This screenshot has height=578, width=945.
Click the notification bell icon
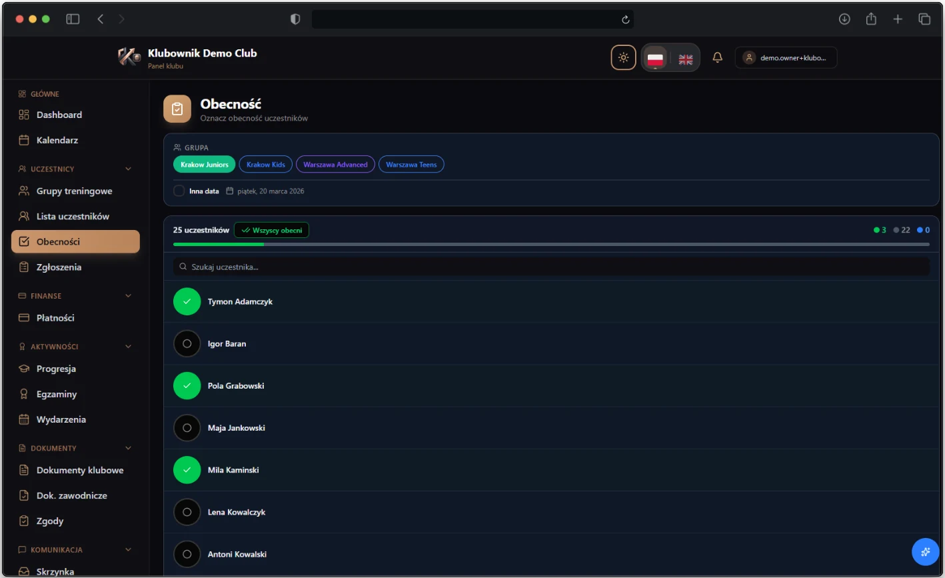tap(717, 57)
